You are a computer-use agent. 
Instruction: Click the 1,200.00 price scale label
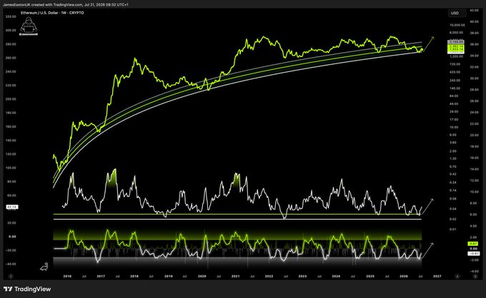click(x=456, y=56)
